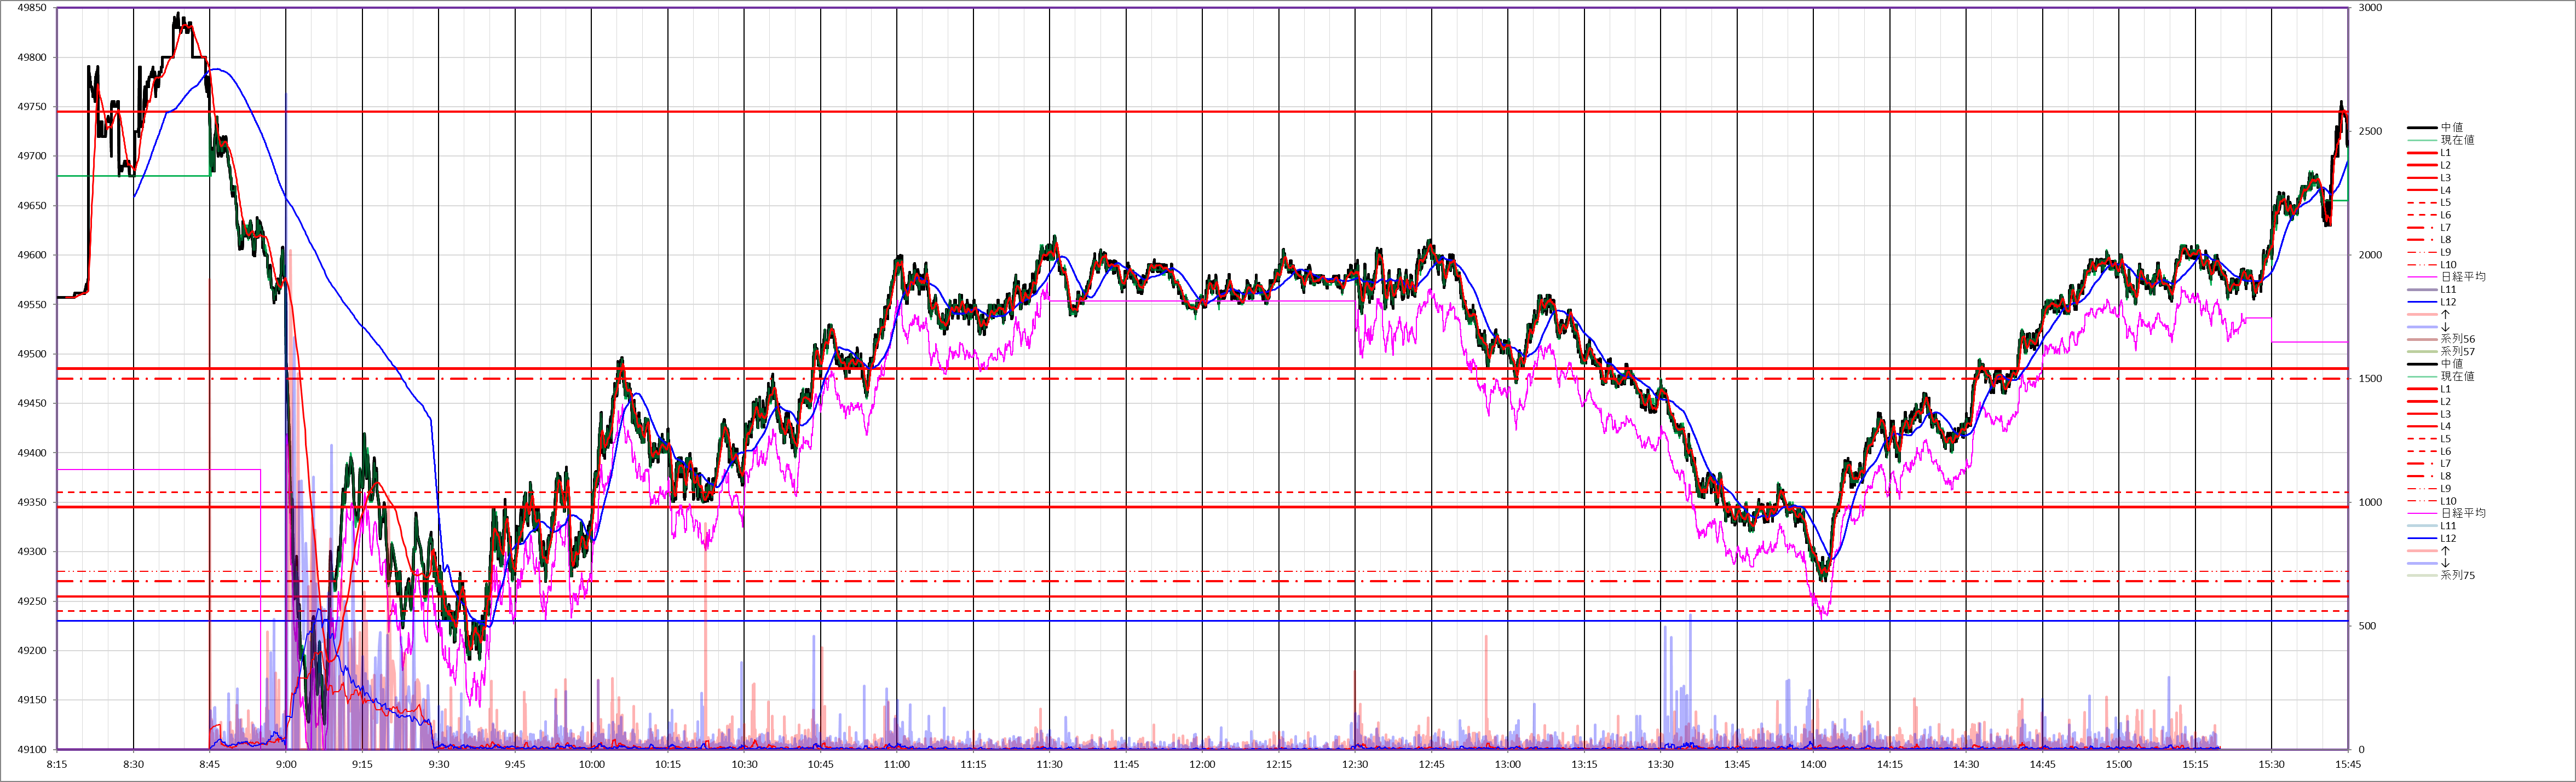This screenshot has height=782, width=2576.
Task: Click the 系列56 legend color line
Action: click(2422, 339)
